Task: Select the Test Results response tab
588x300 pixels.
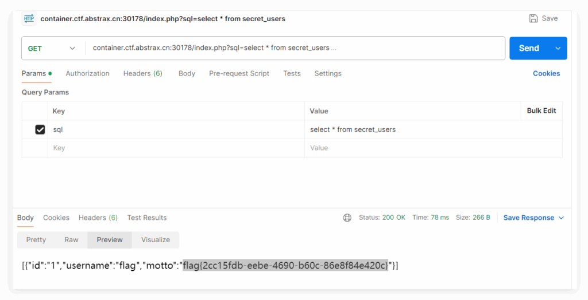Action: pos(147,218)
